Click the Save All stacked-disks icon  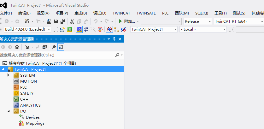(x=63, y=21)
